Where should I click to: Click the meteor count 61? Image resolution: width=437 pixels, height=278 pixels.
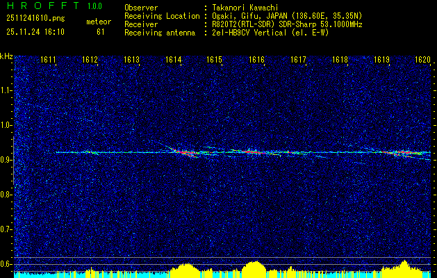point(101,32)
